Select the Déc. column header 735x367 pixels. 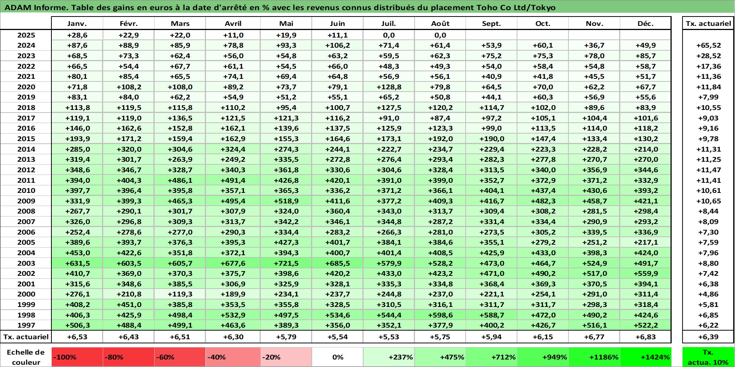point(645,23)
